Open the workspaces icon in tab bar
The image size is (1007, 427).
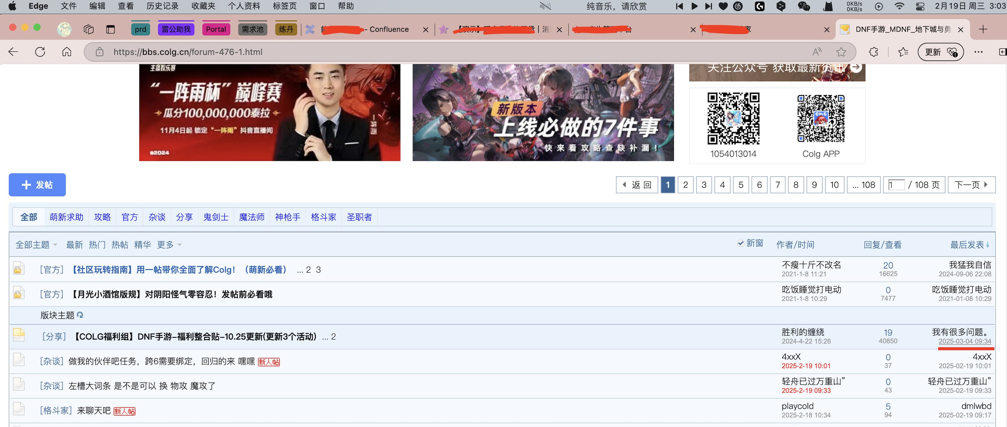pyautogui.click(x=89, y=29)
